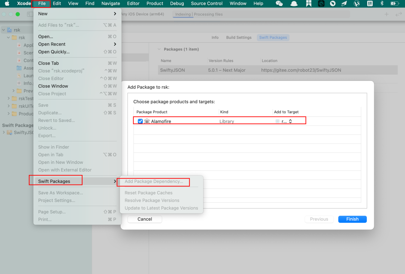The width and height of the screenshot is (405, 274).
Task: Open the Swift Packages submenu
Action: click(x=77, y=181)
